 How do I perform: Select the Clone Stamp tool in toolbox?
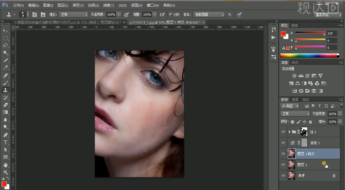coord(5,90)
